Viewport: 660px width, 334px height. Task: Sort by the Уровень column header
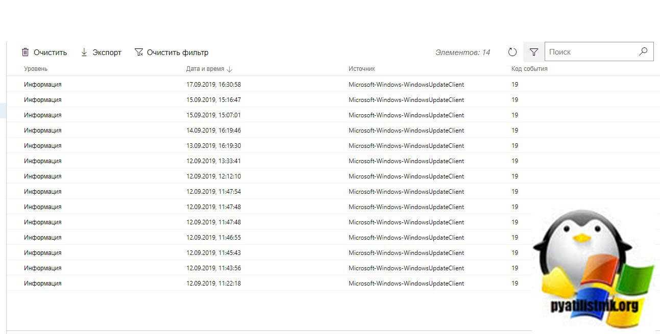tap(36, 69)
